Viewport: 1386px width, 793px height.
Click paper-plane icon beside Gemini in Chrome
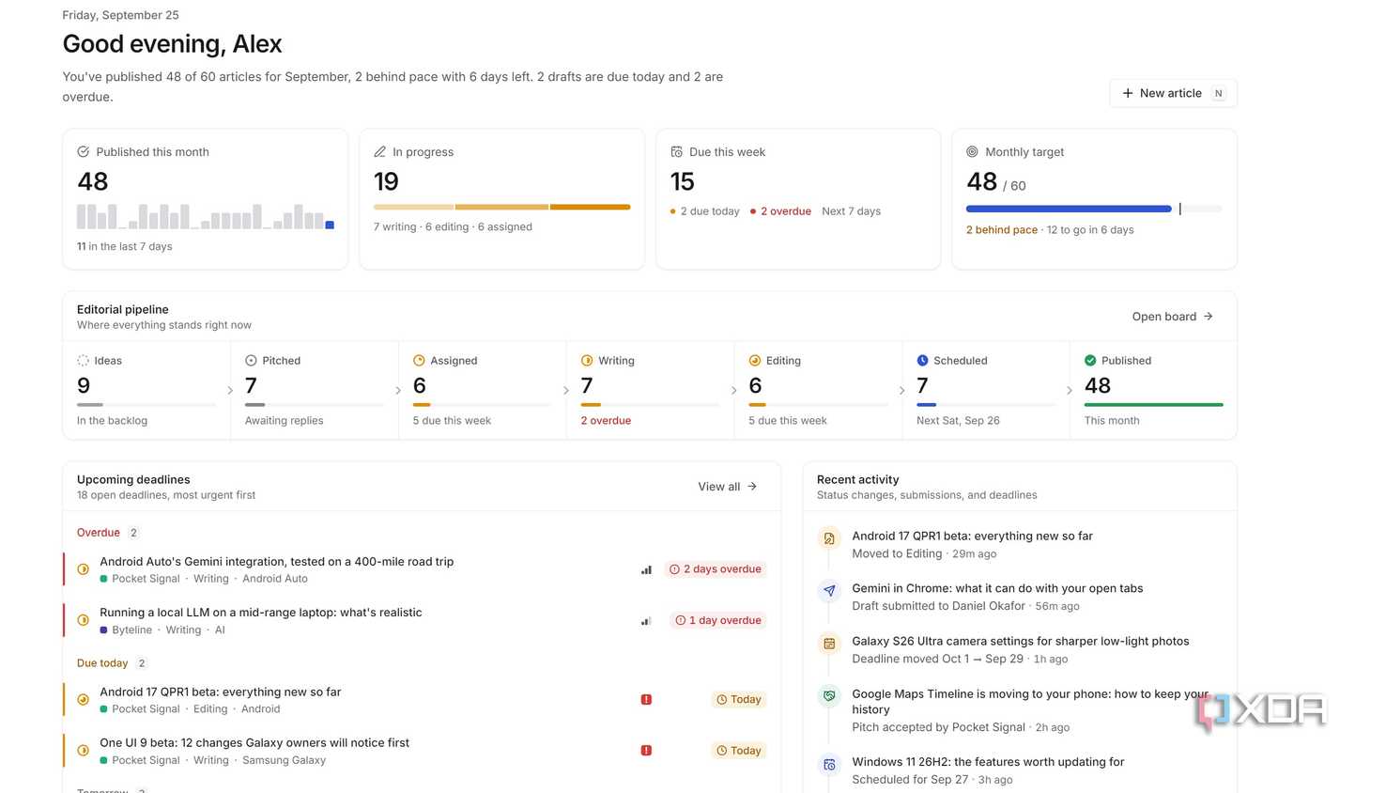(x=829, y=591)
